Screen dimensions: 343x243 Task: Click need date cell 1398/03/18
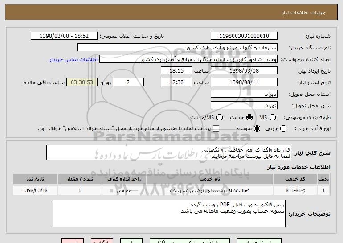35,190
